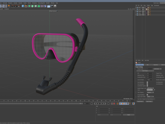Toggle Use Generators checkbox
The width and height of the screenshot is (165, 124).
tap(147, 84)
